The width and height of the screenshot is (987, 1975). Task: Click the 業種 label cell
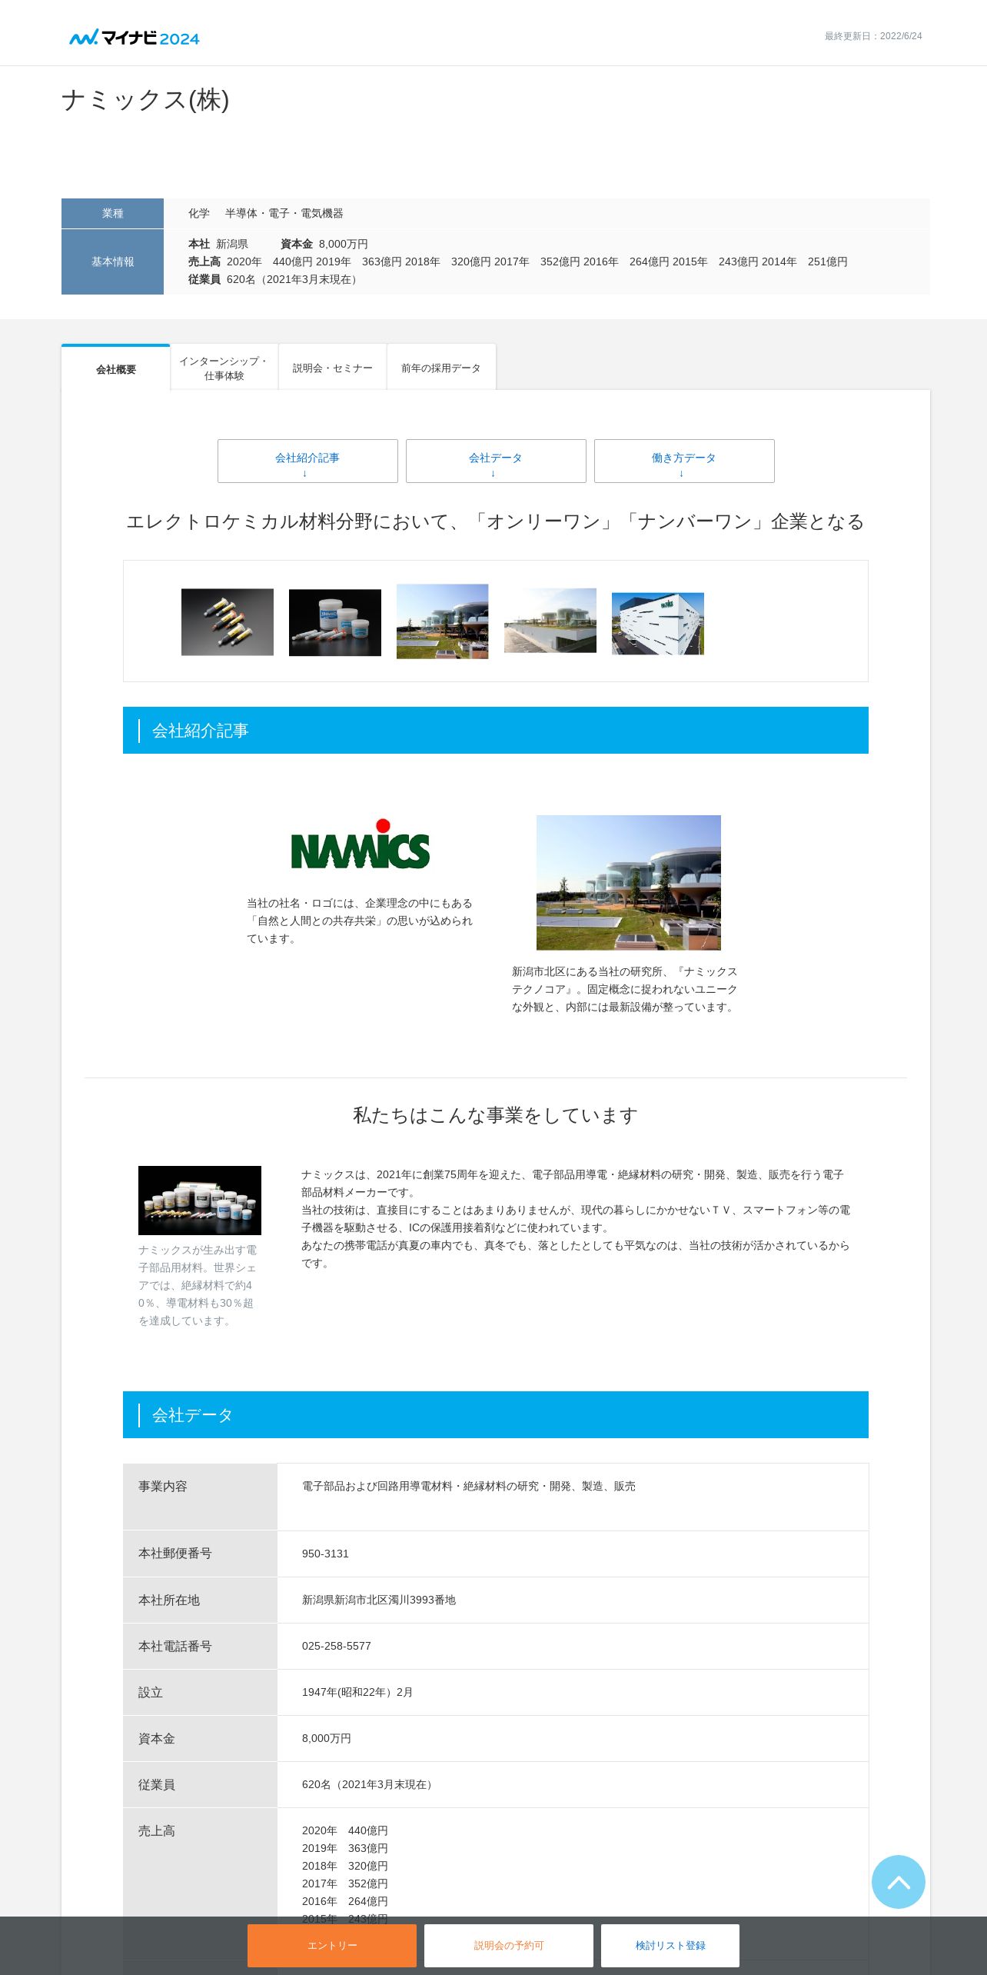112,213
